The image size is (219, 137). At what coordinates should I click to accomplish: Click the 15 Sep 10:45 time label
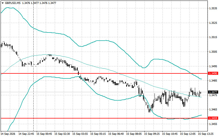170,134
